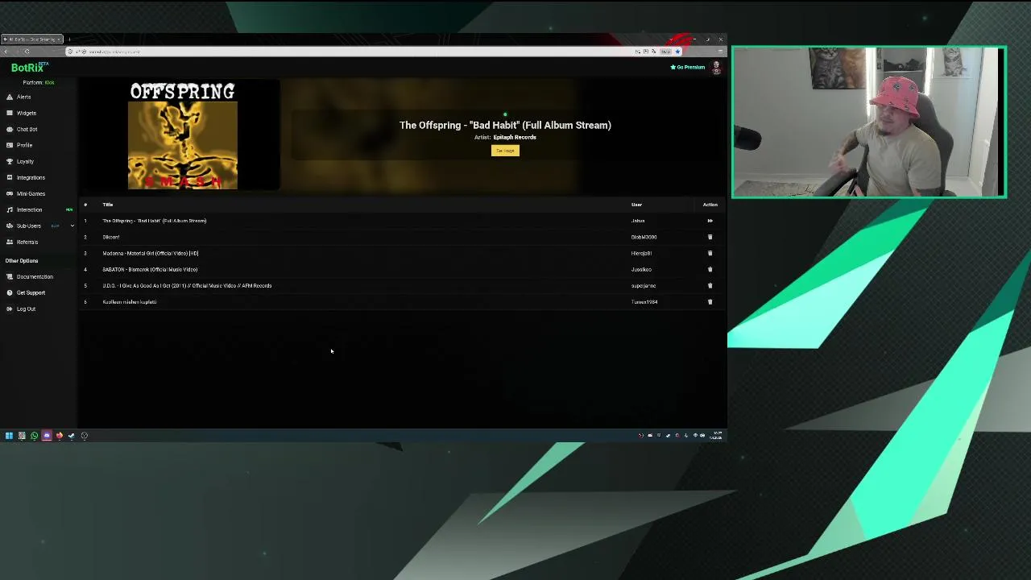
Task: Click the BotRix logo
Action: (29, 68)
